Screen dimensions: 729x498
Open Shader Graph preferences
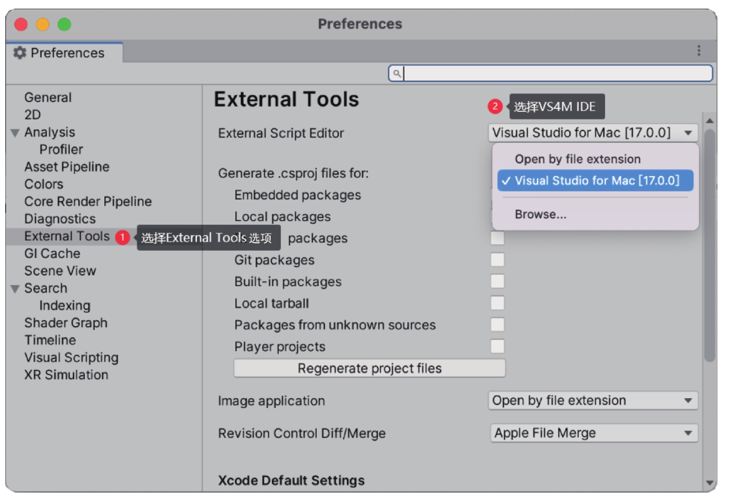[66, 322]
